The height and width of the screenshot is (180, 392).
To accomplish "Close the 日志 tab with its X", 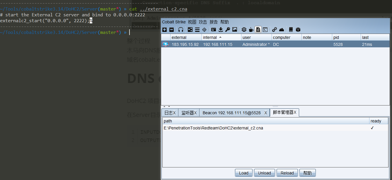I will [x=174, y=113].
